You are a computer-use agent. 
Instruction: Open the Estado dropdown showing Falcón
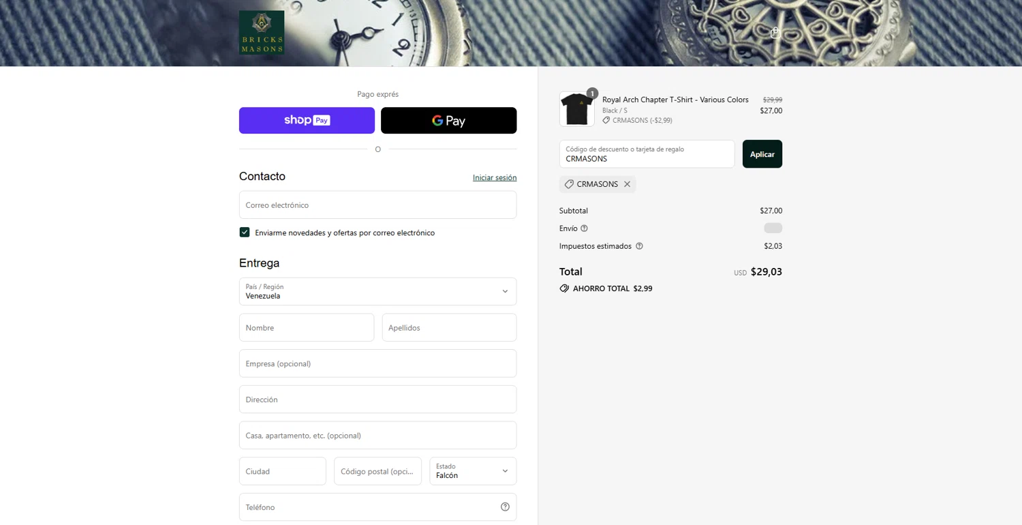(473, 471)
